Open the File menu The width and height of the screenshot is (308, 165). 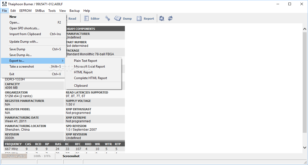click(4, 10)
